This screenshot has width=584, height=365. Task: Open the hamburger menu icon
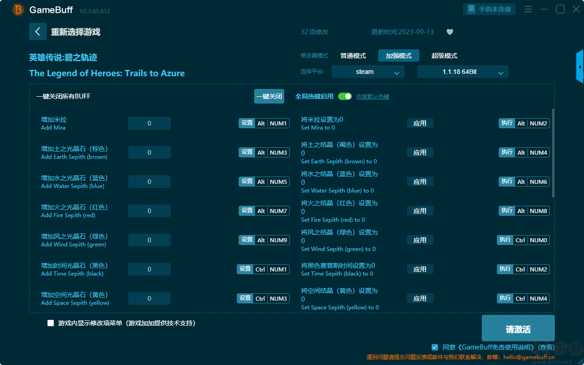click(528, 9)
